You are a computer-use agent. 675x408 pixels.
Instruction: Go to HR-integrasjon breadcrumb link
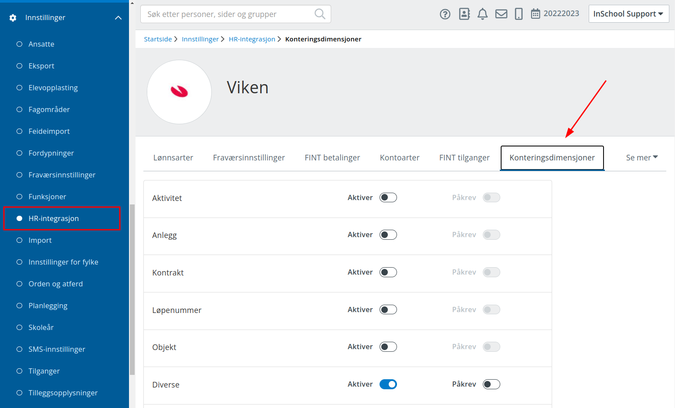click(x=252, y=39)
